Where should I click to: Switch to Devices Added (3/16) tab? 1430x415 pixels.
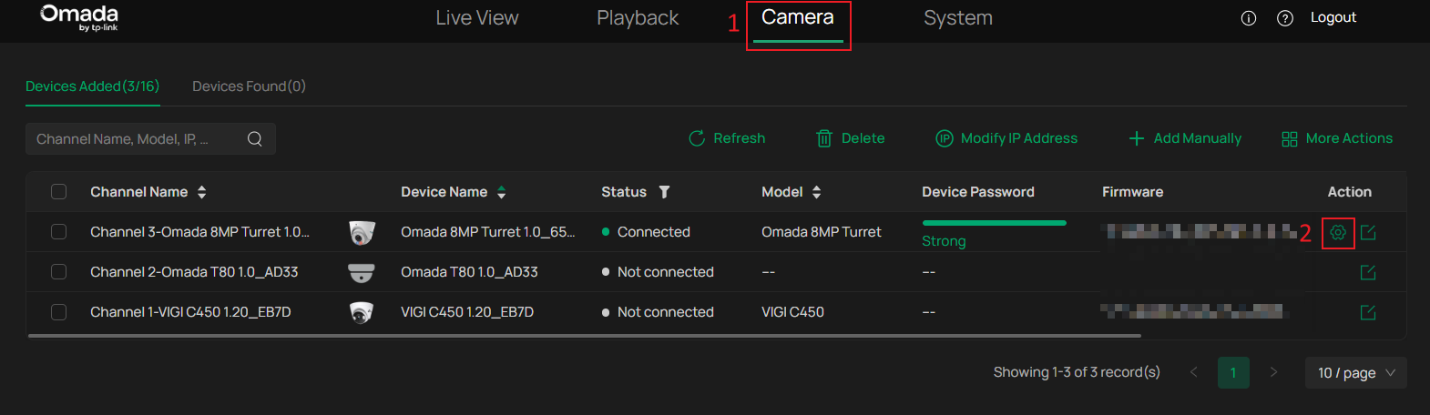click(x=93, y=86)
